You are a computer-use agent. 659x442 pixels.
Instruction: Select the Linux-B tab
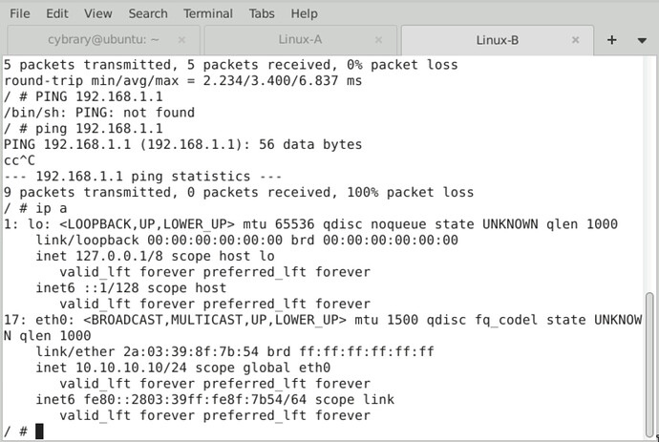(497, 40)
